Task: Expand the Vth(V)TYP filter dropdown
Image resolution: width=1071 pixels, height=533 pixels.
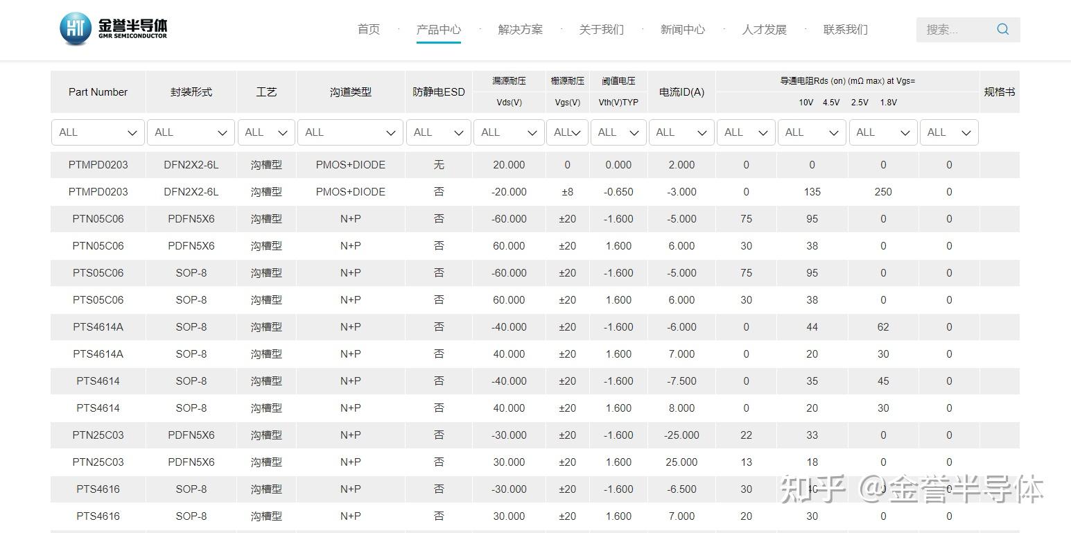Action: (x=618, y=132)
